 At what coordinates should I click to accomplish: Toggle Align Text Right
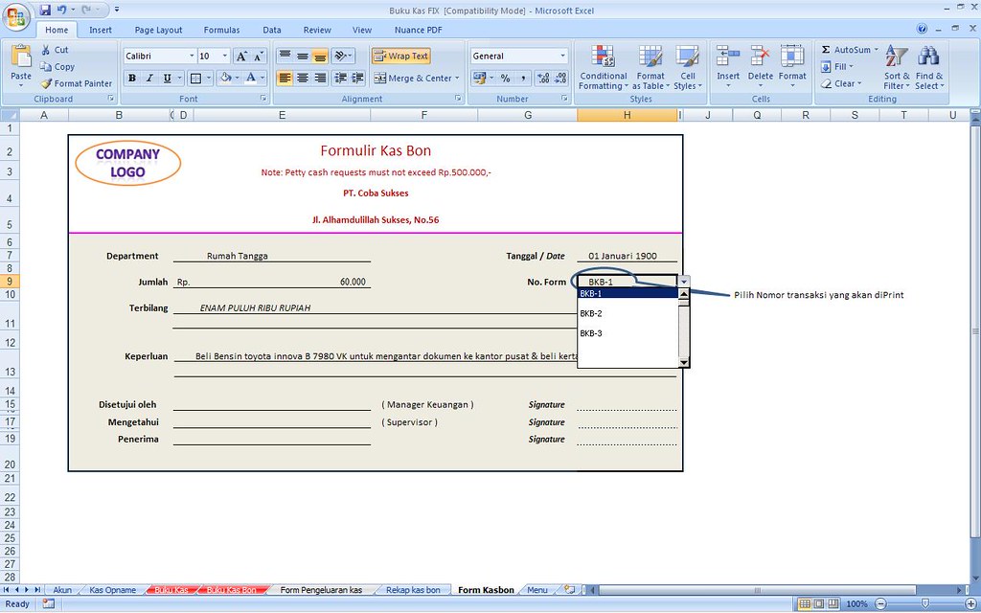coord(320,79)
